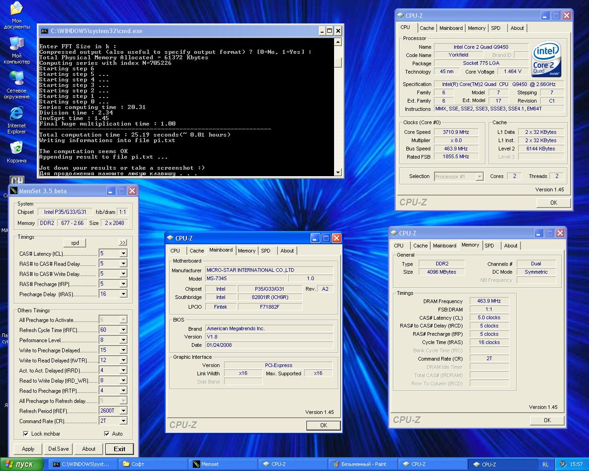589x471 pixels.
Task: Open the Софт folder taskbar button
Action: click(153, 465)
